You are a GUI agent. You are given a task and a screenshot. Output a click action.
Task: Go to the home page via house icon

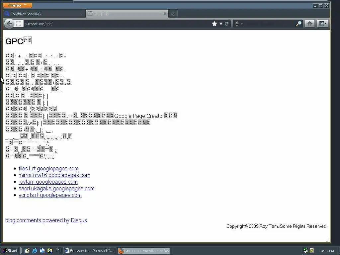[310, 24]
